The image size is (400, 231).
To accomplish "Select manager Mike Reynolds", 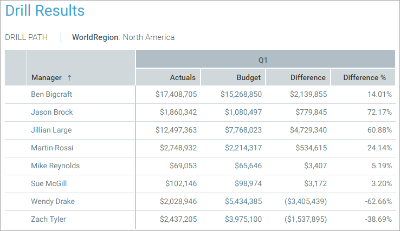I will pyautogui.click(x=55, y=166).
